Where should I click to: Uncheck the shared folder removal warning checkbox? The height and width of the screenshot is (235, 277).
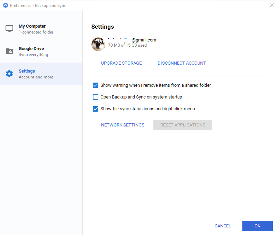click(96, 85)
